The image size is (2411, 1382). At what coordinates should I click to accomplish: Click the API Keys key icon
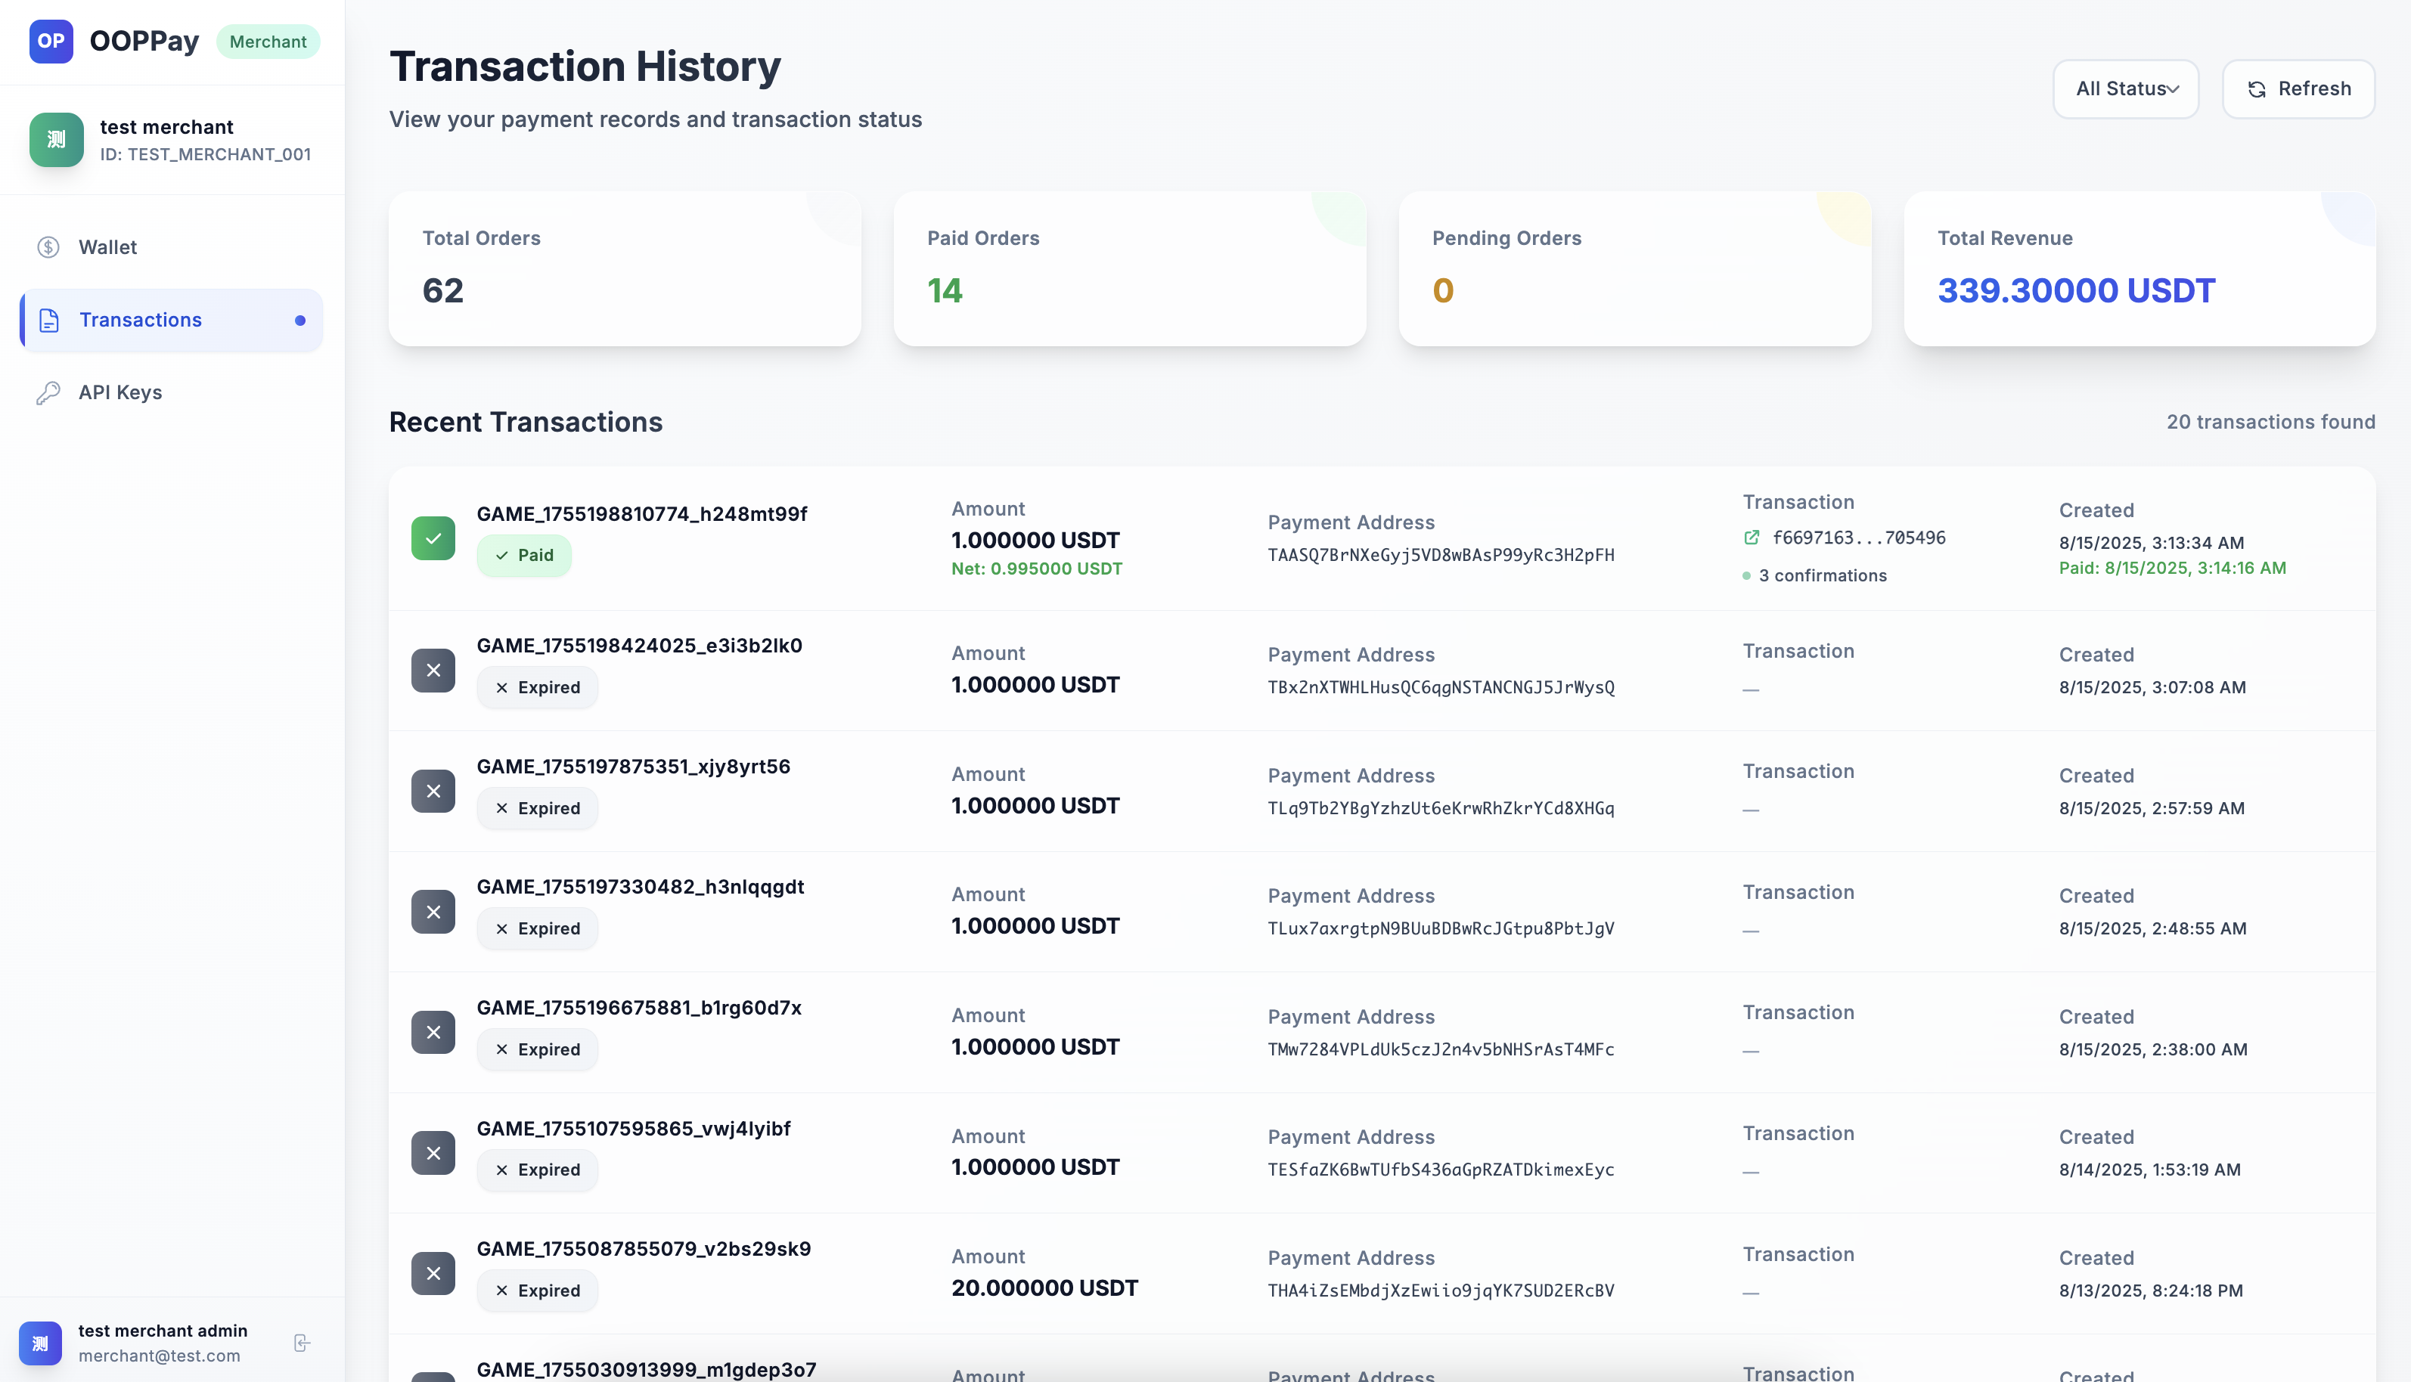pyautogui.click(x=48, y=393)
